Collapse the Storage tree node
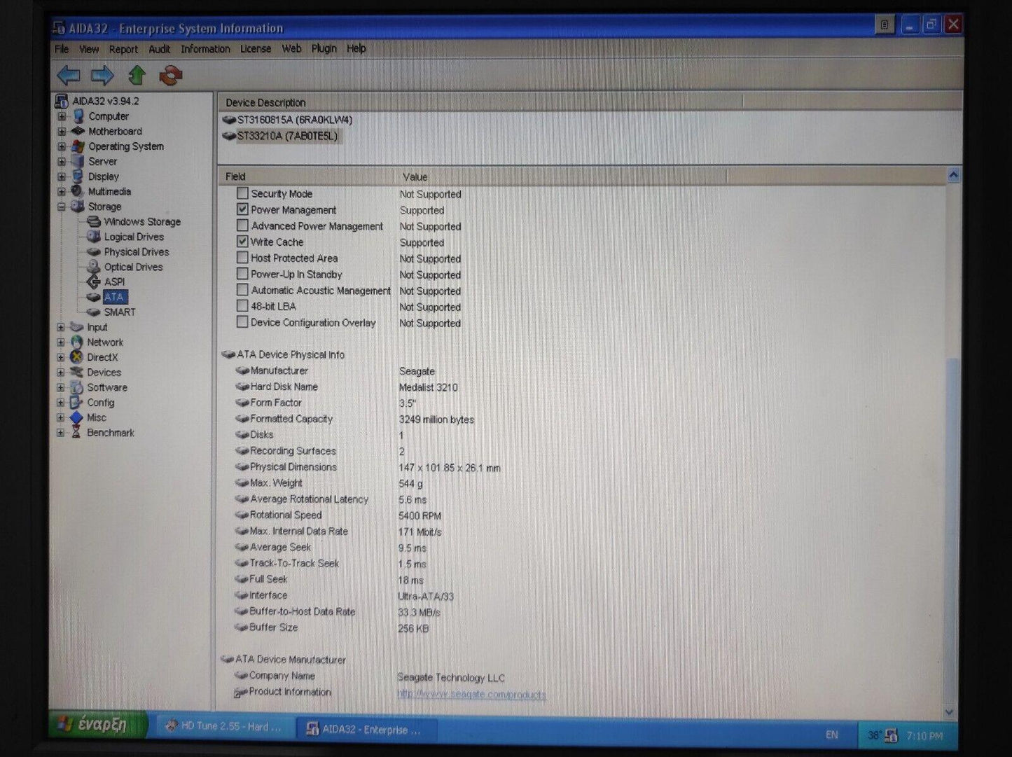 pyautogui.click(x=62, y=207)
